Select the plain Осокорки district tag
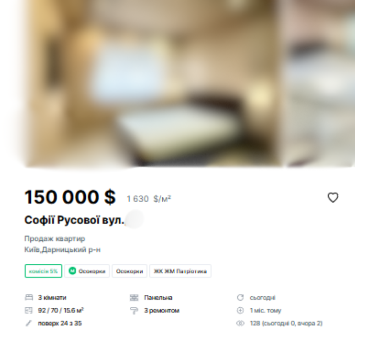369x344 pixels. tap(129, 271)
